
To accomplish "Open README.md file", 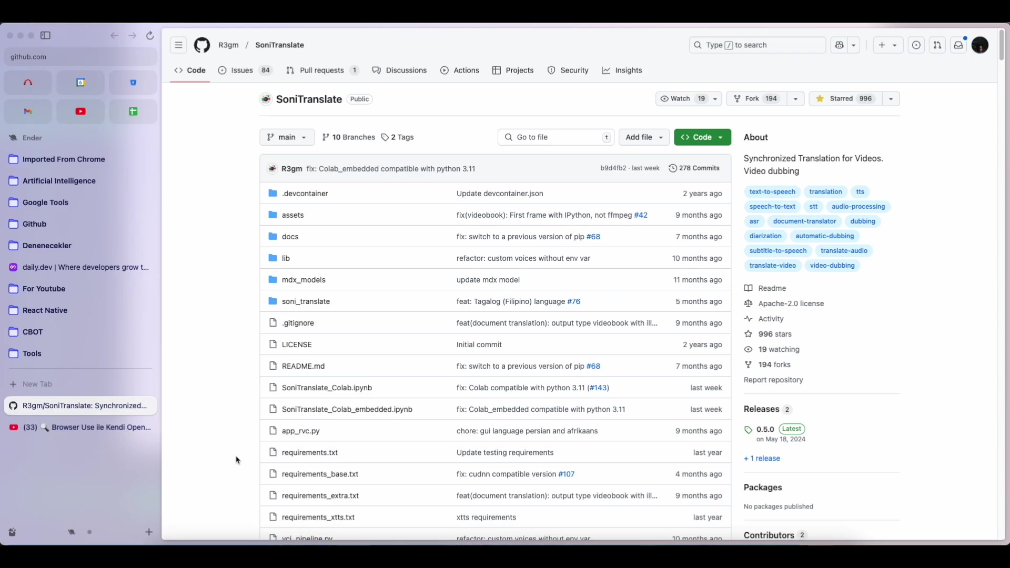I will pyautogui.click(x=303, y=367).
